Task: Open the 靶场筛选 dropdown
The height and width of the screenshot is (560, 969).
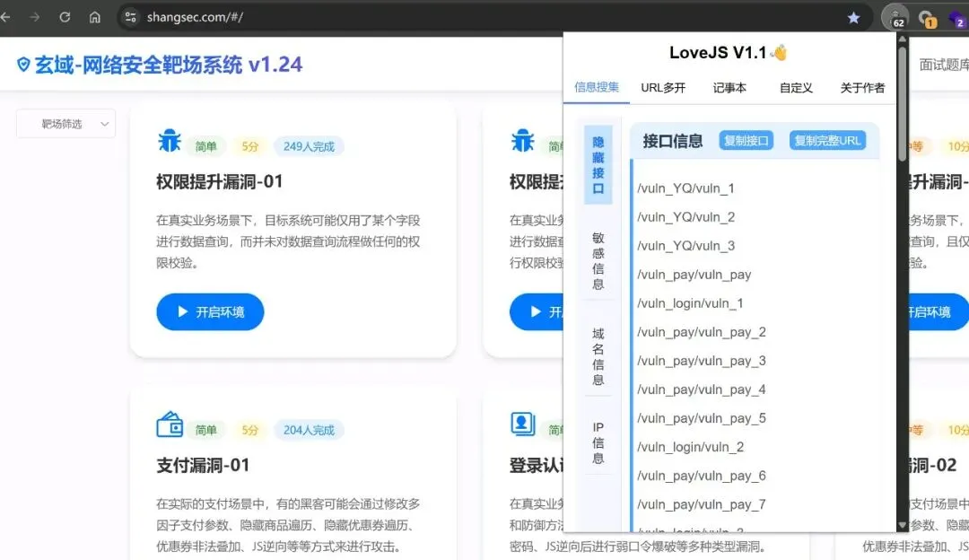Action: click(66, 124)
